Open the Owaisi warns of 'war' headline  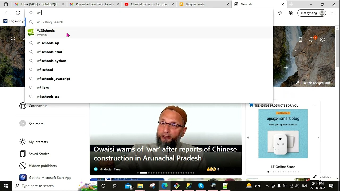(165, 154)
